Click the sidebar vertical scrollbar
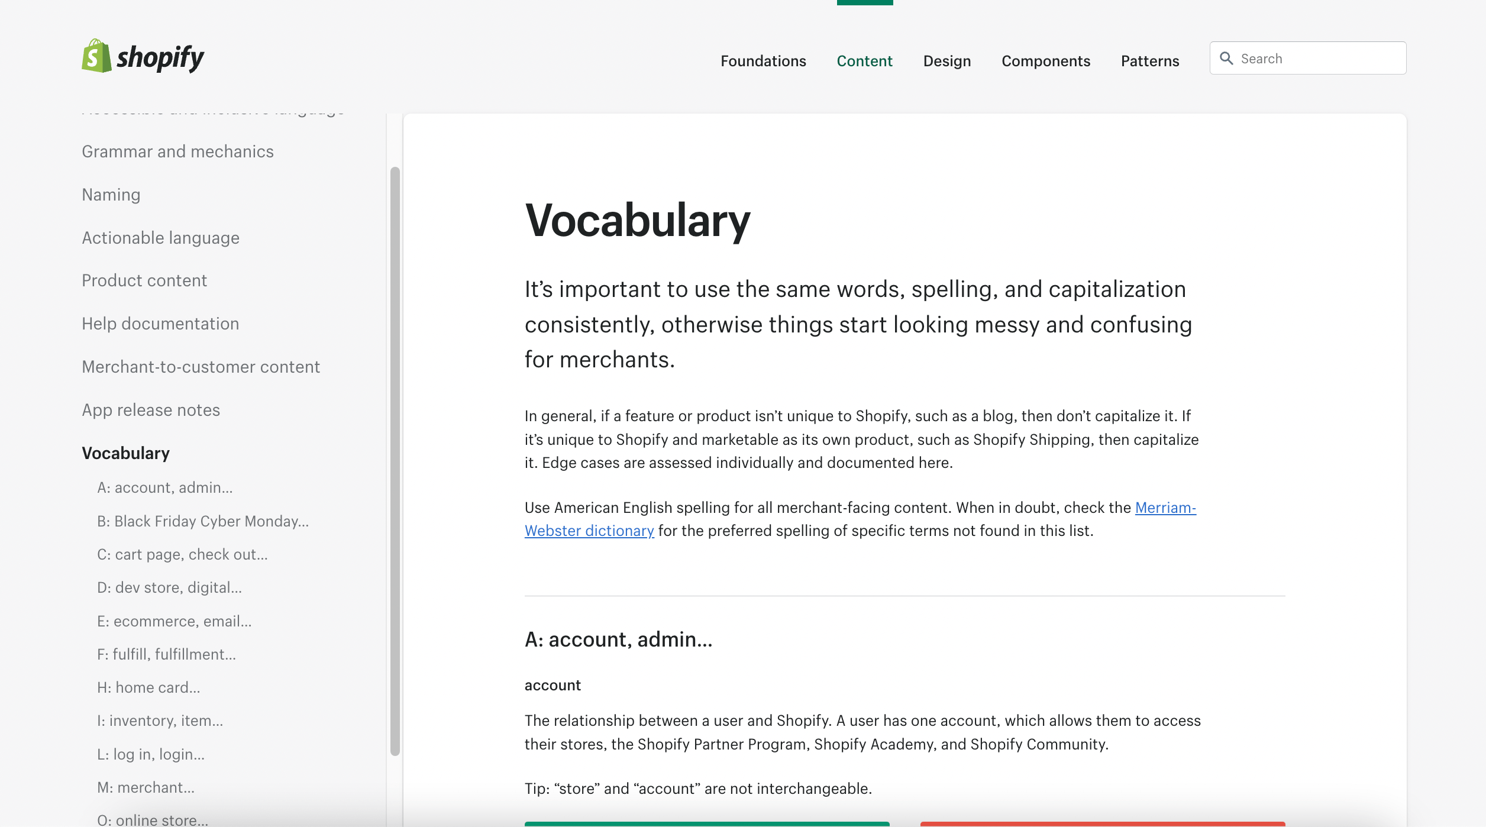Image resolution: width=1486 pixels, height=827 pixels. point(395,461)
